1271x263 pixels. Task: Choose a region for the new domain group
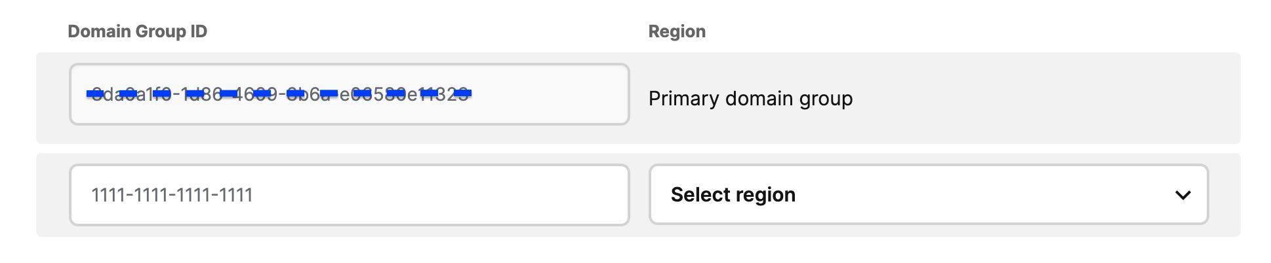click(x=927, y=195)
